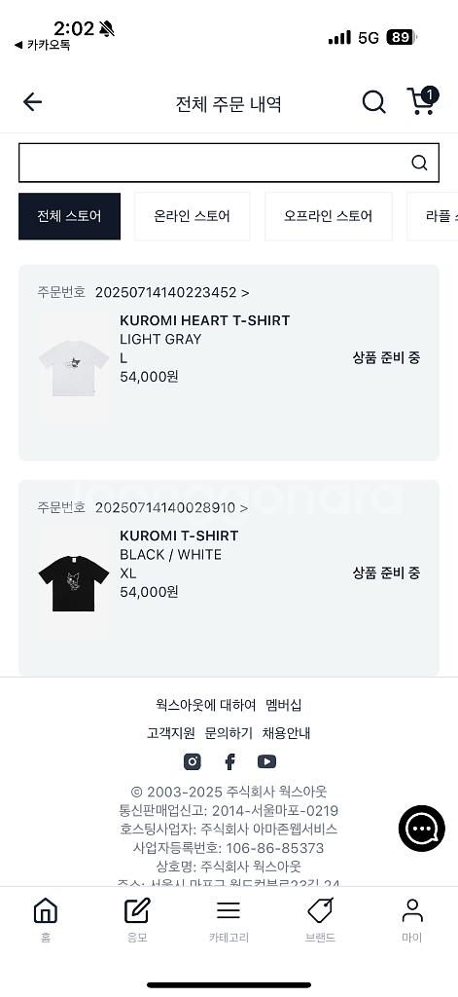Open the YouTube icon in footer

click(266, 761)
